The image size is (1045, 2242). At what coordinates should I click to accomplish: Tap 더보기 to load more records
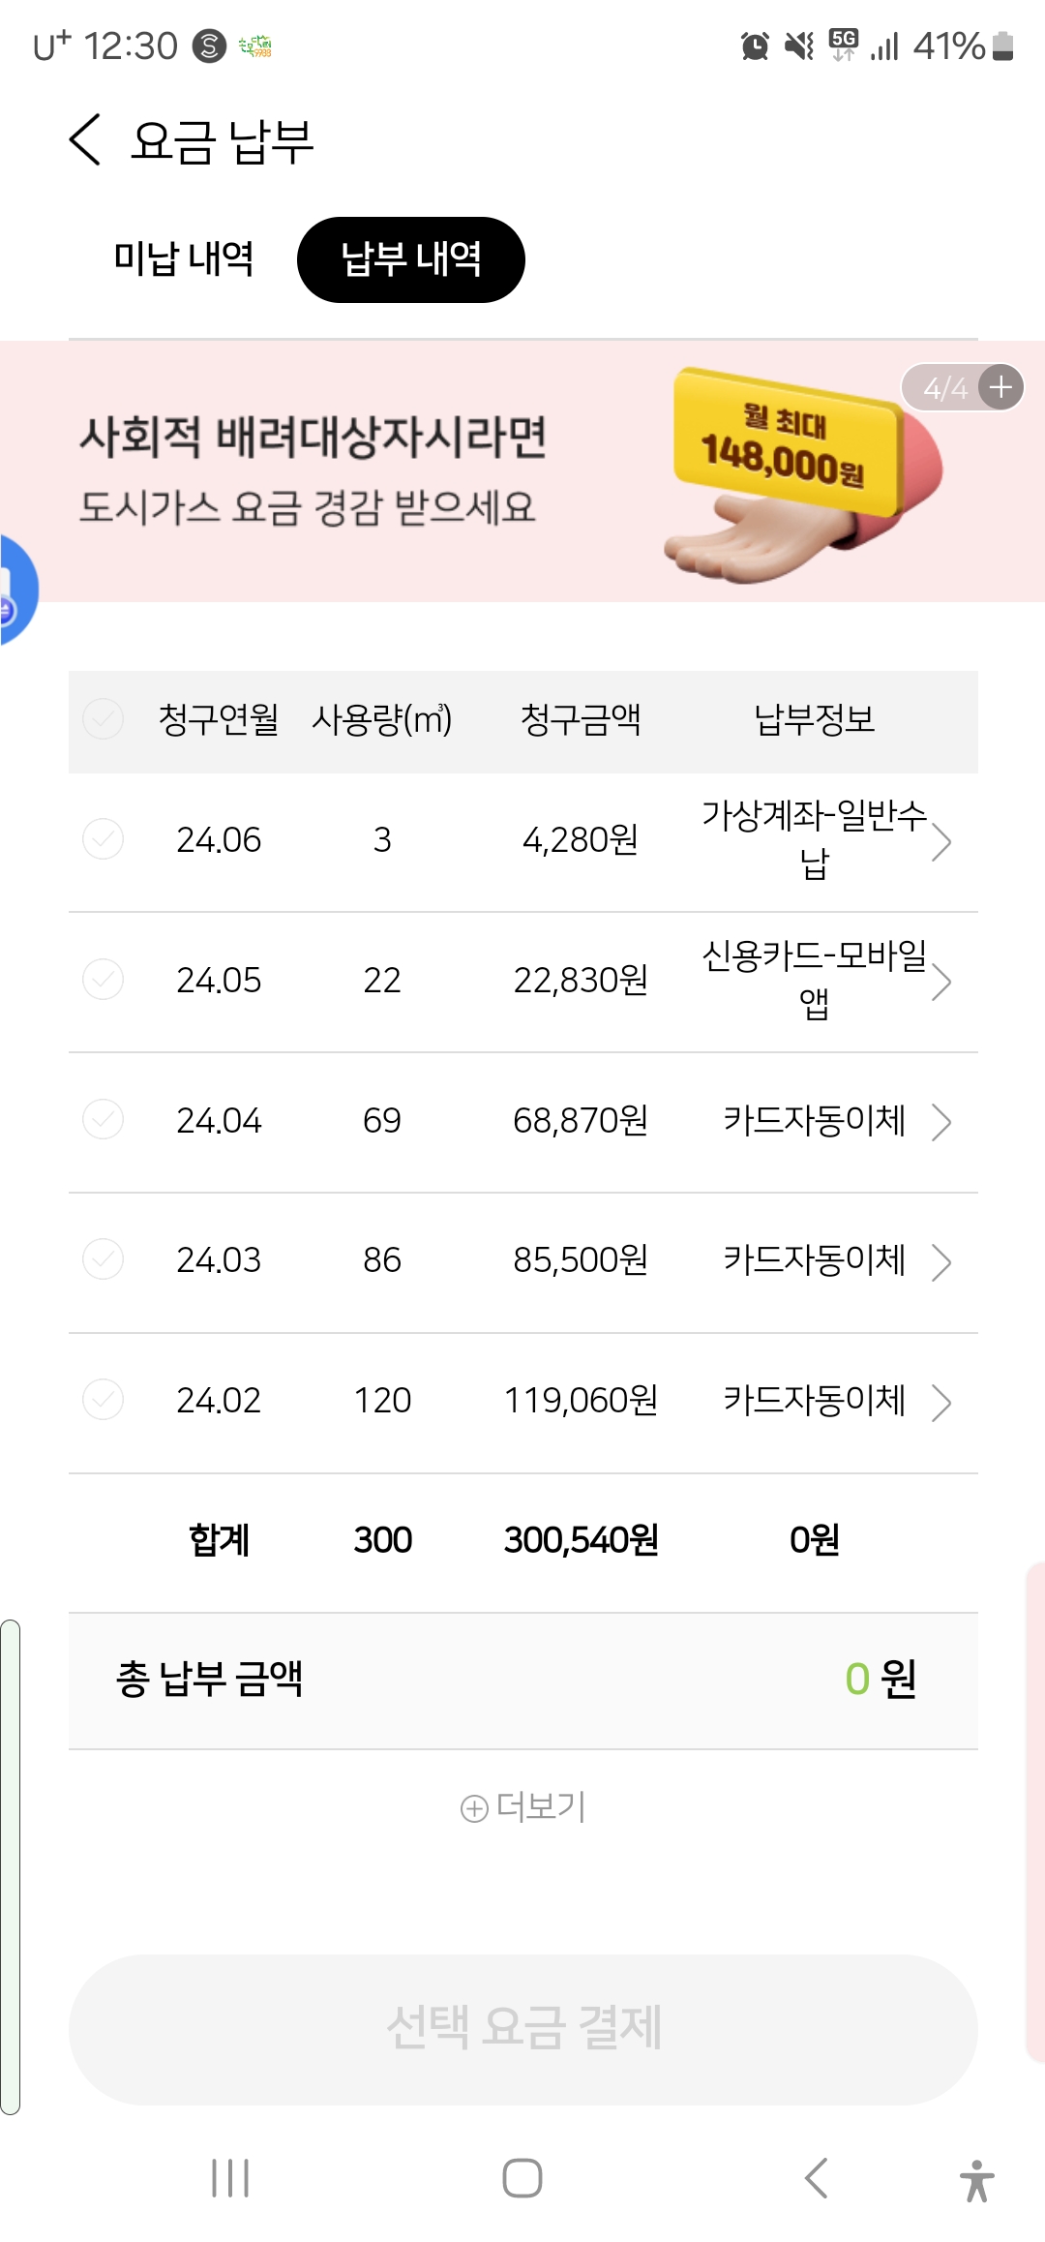[523, 1807]
